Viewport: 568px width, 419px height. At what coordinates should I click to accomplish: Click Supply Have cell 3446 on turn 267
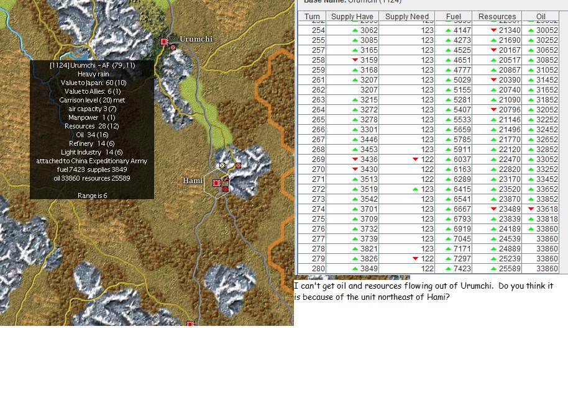pos(352,140)
